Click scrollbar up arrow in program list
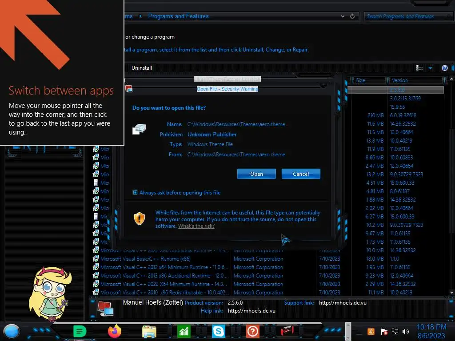The height and width of the screenshot is (341, 455). [451, 78]
